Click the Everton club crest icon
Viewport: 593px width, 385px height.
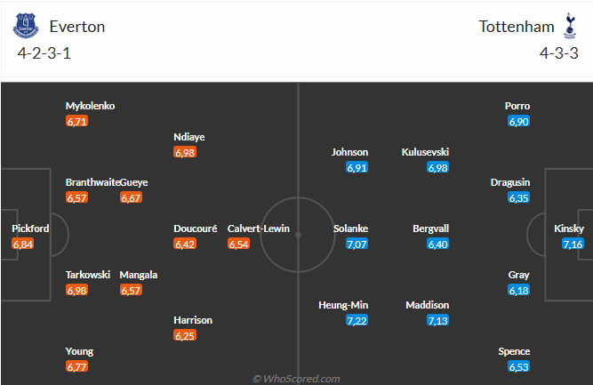click(x=26, y=26)
